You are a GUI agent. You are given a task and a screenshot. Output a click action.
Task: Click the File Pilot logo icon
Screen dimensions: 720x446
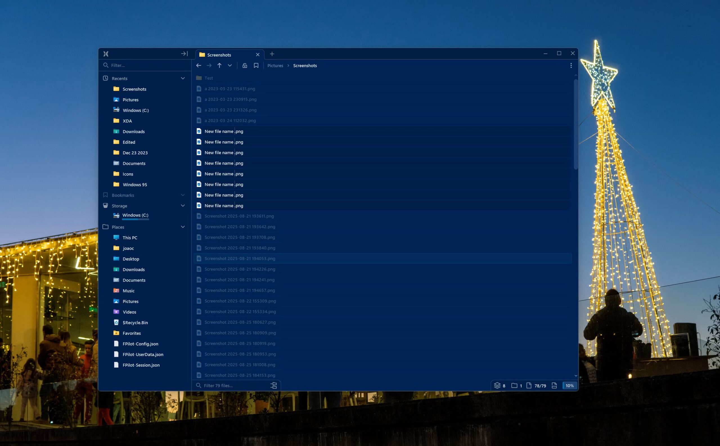[106, 54]
